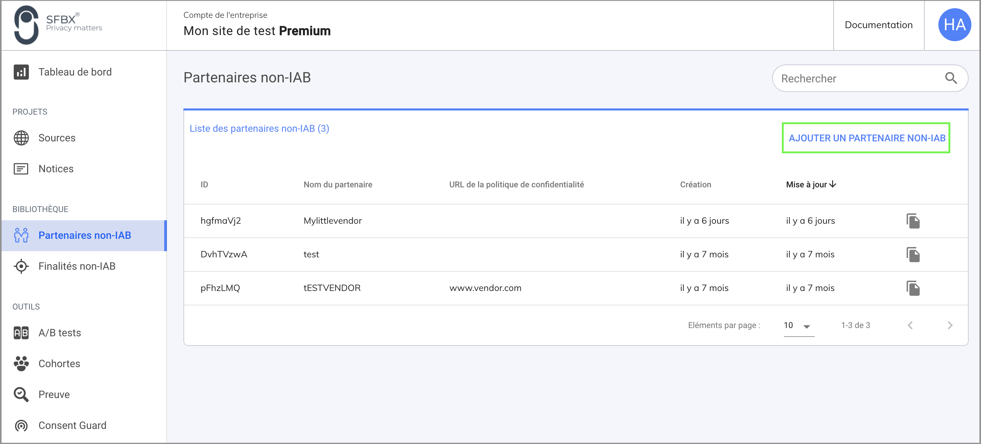Open Tableau de bord dashboard
Image resolution: width=981 pixels, height=444 pixels.
pos(75,72)
